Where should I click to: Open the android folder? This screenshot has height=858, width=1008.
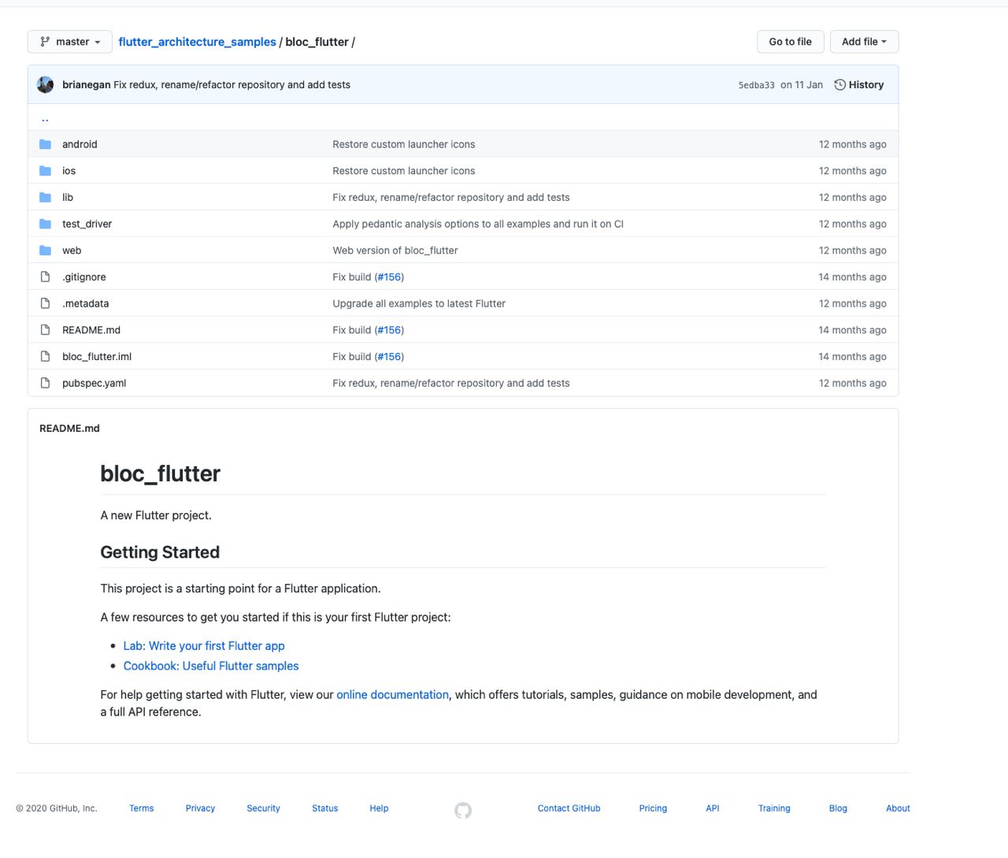(80, 144)
